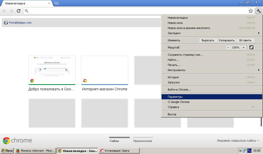Viewport: 263px width, 154px height.
Task: Choose Новое окно menu item
Action: pos(212,23)
